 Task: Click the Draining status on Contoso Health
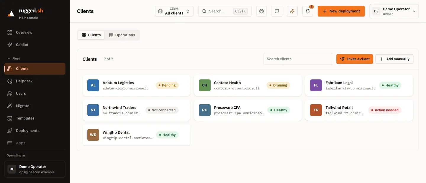(278, 85)
